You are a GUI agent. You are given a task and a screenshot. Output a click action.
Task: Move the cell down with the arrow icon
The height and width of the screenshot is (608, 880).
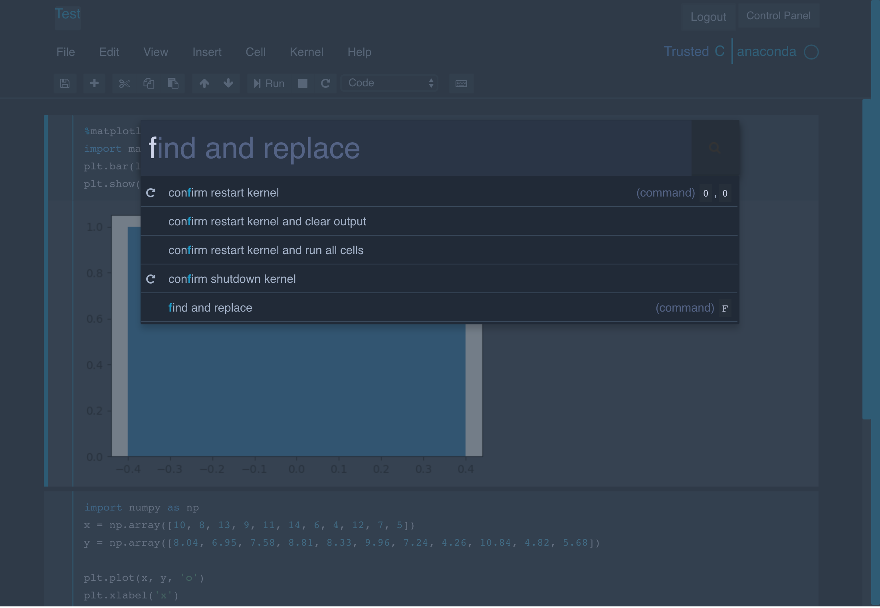(x=228, y=83)
